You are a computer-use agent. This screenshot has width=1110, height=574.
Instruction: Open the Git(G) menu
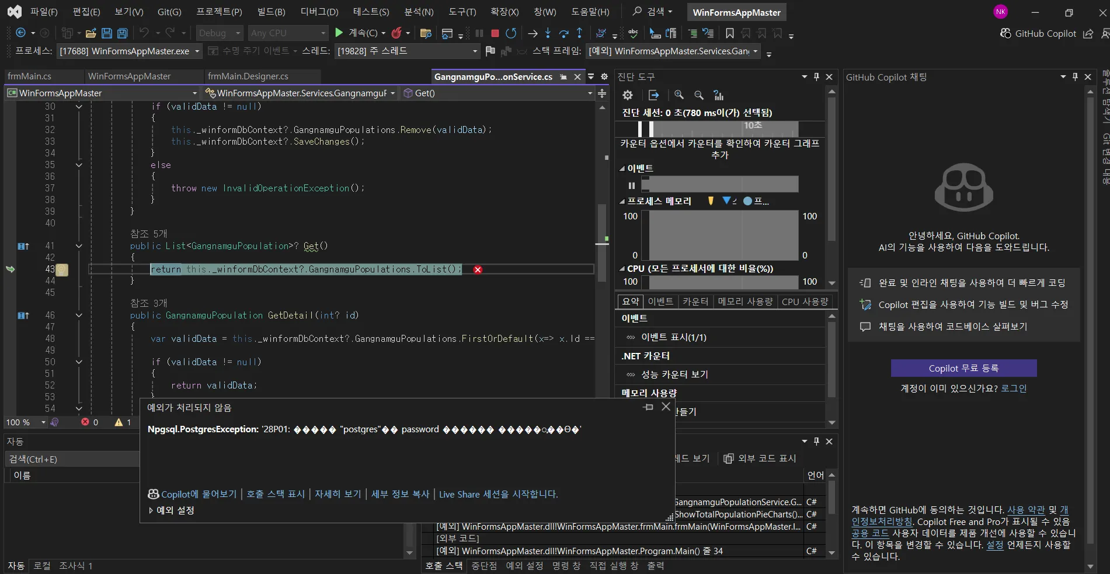[x=169, y=12]
